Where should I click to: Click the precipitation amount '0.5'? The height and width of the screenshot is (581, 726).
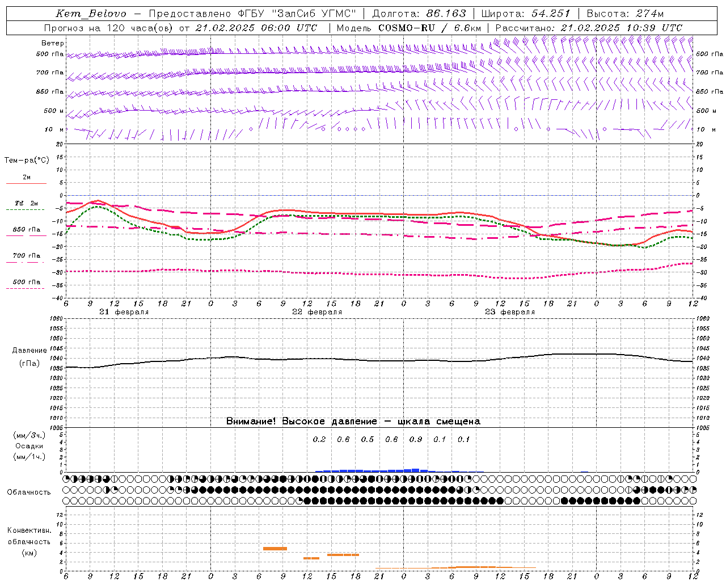coord(368,440)
